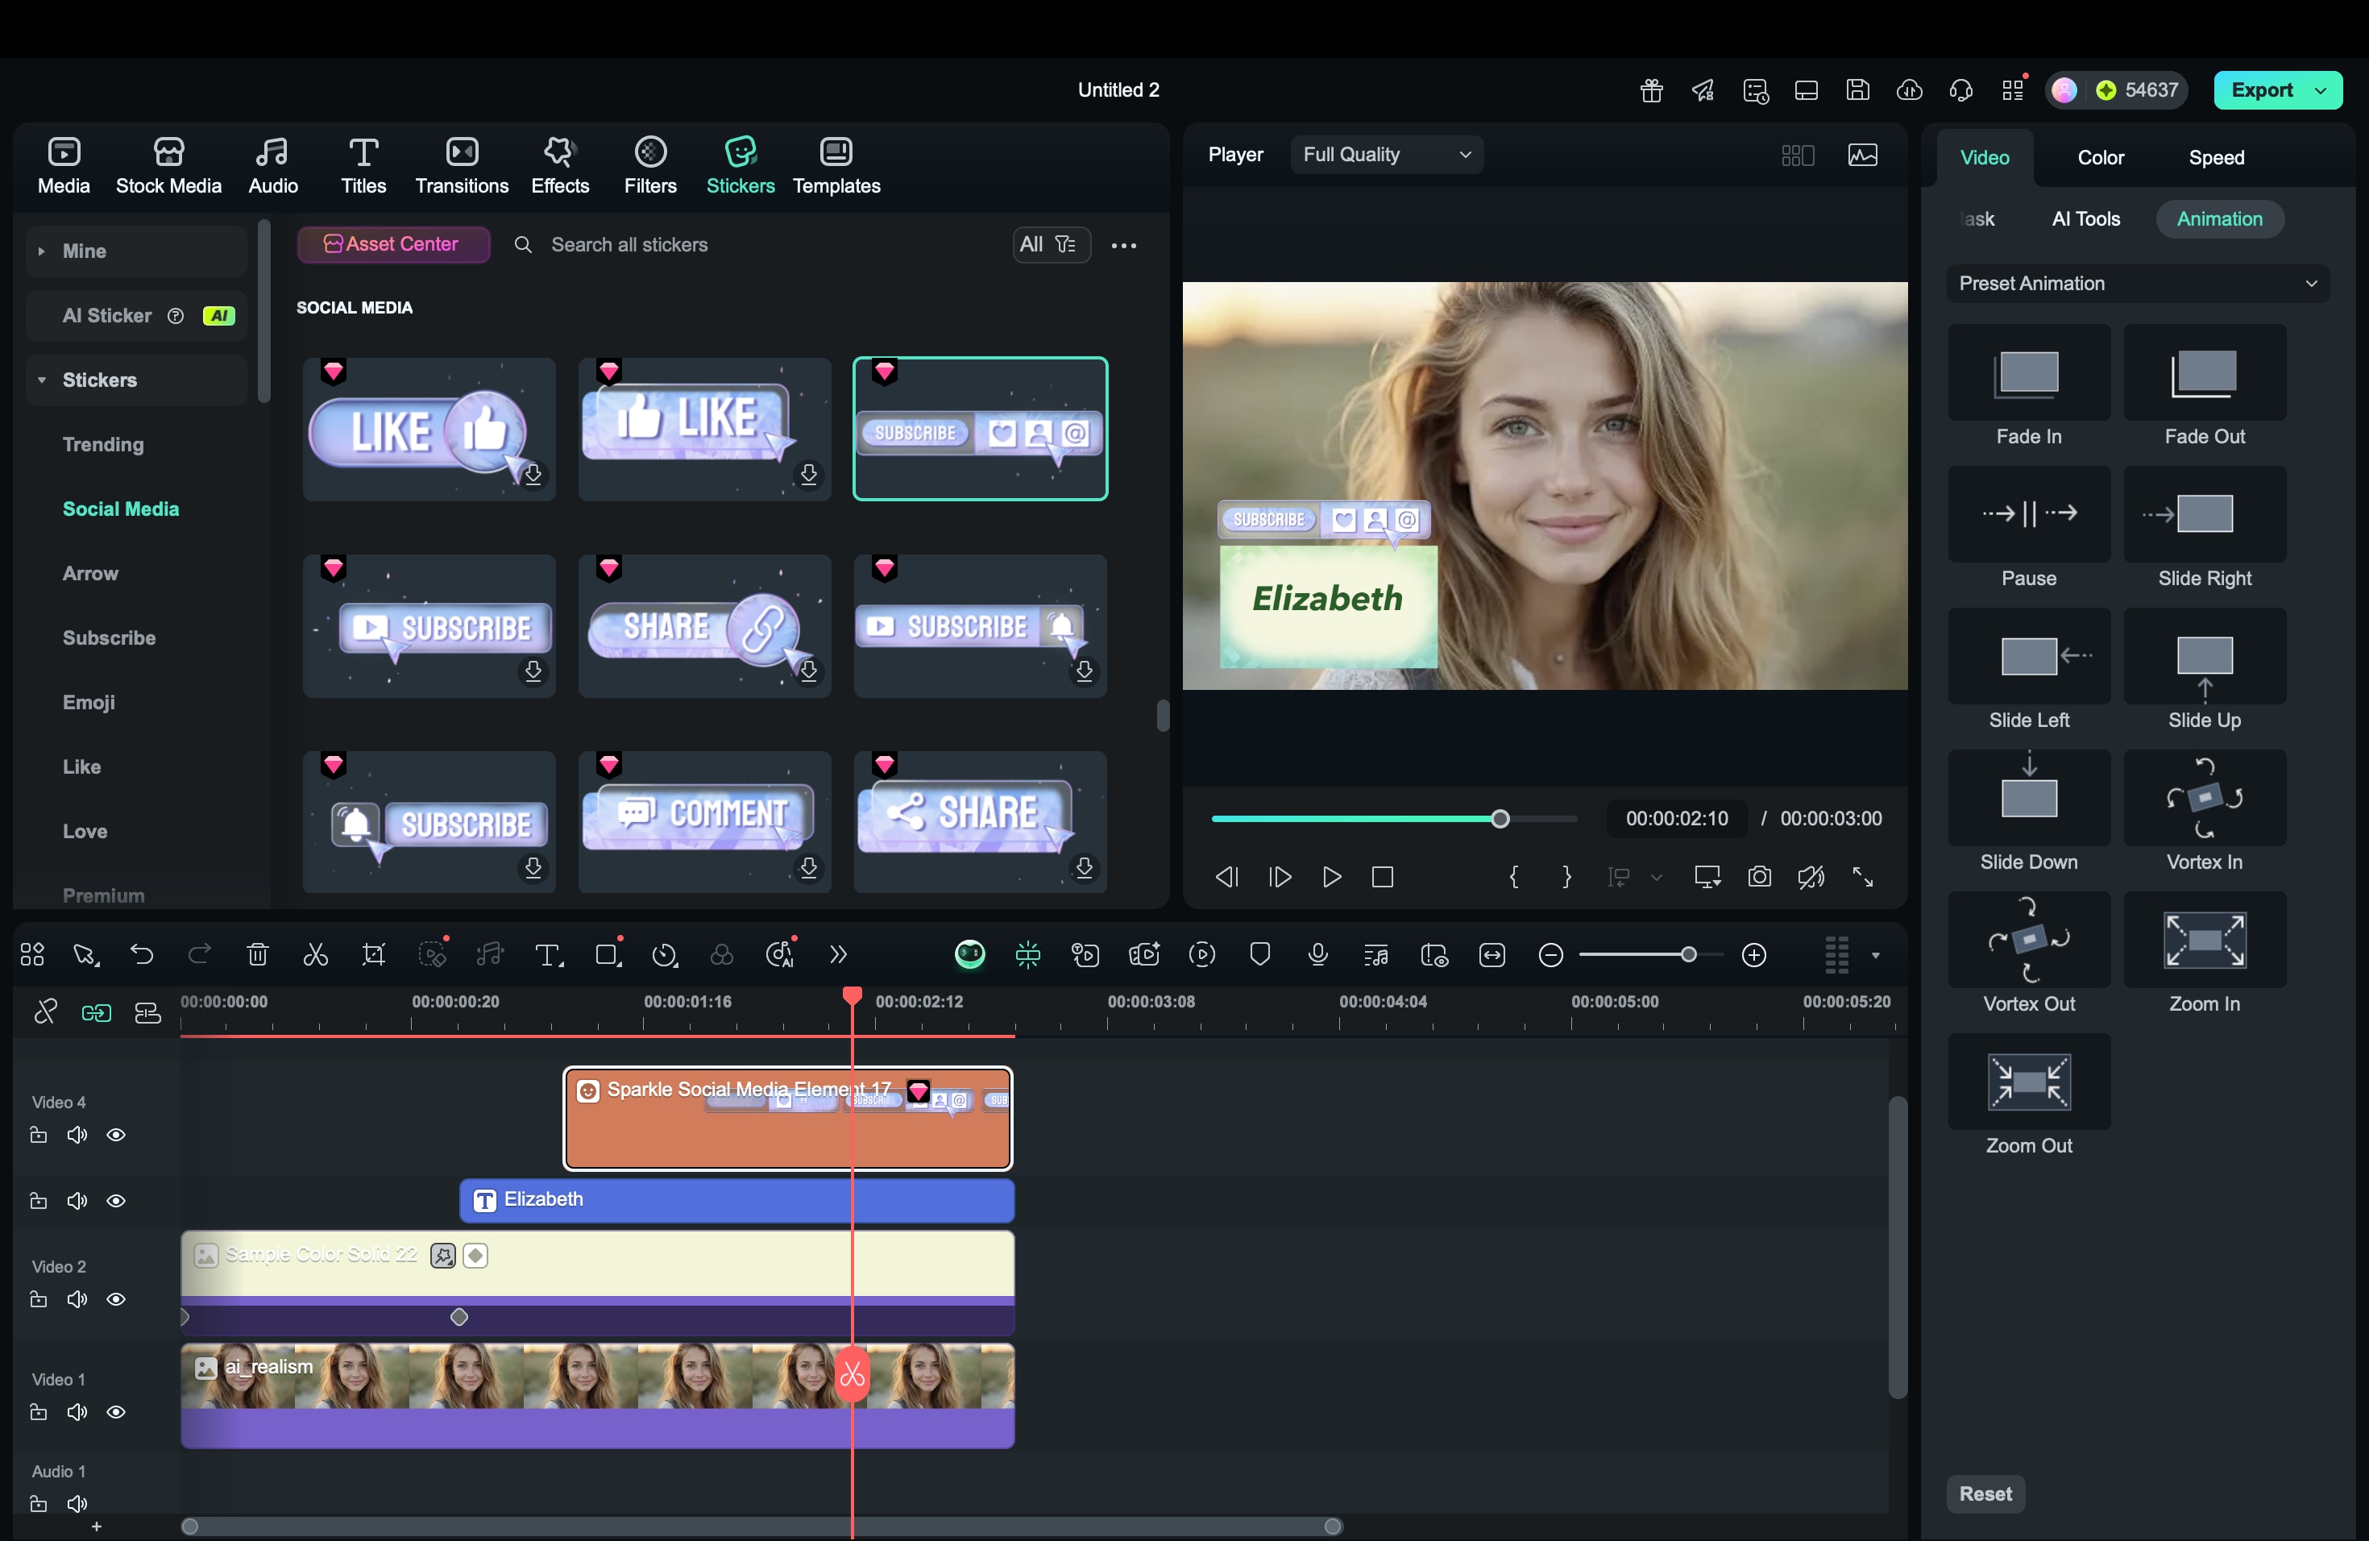Viewport: 2369px width, 1541px height.
Task: Click the undo arrow in timeline toolbar
Action: 141,956
